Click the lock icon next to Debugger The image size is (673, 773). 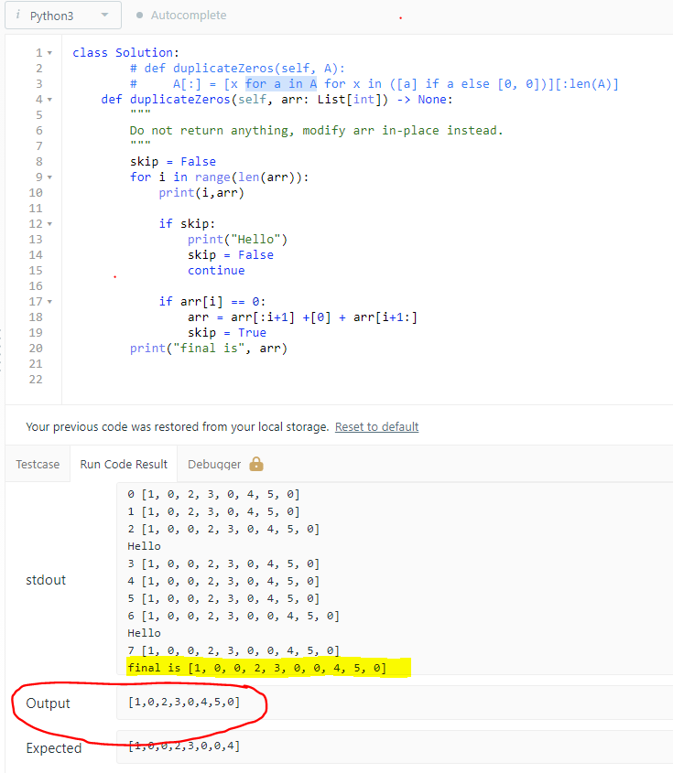point(256,464)
